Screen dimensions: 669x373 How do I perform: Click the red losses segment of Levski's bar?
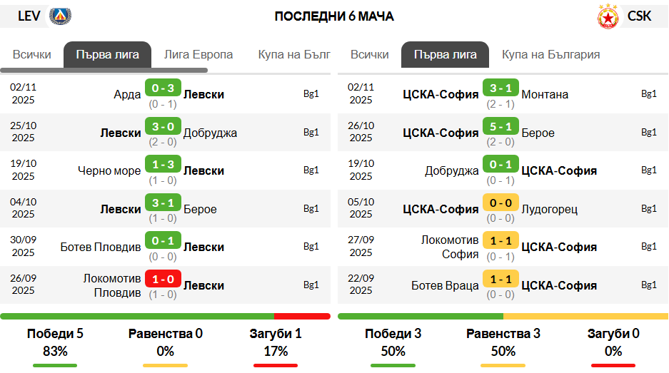click(x=302, y=317)
